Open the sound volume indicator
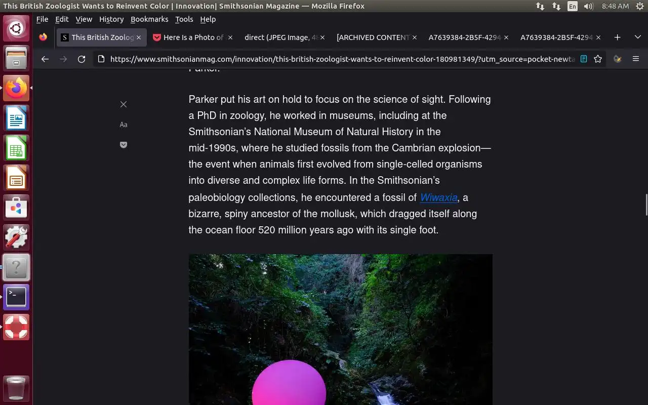 point(588,6)
